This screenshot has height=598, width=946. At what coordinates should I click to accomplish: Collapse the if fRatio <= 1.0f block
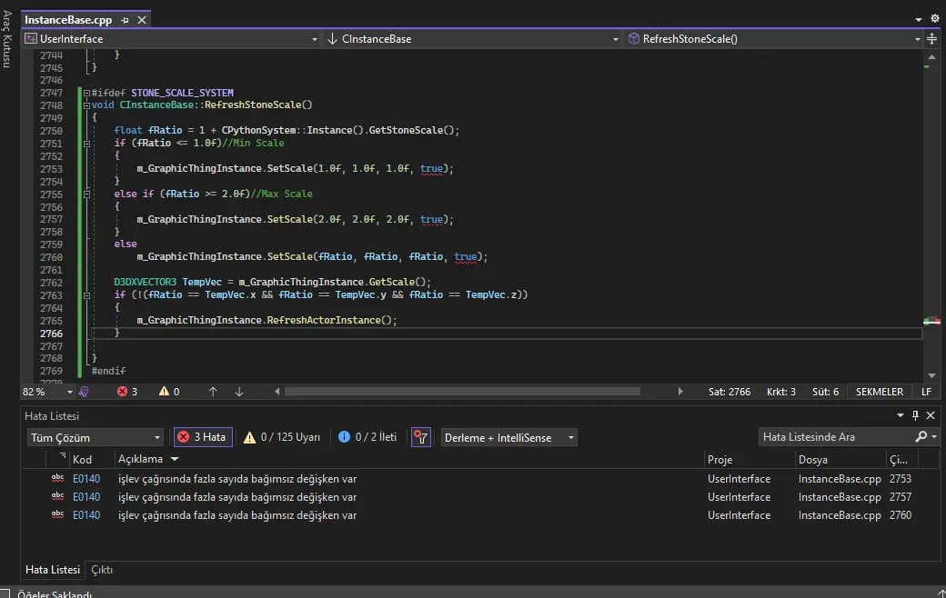[86, 144]
